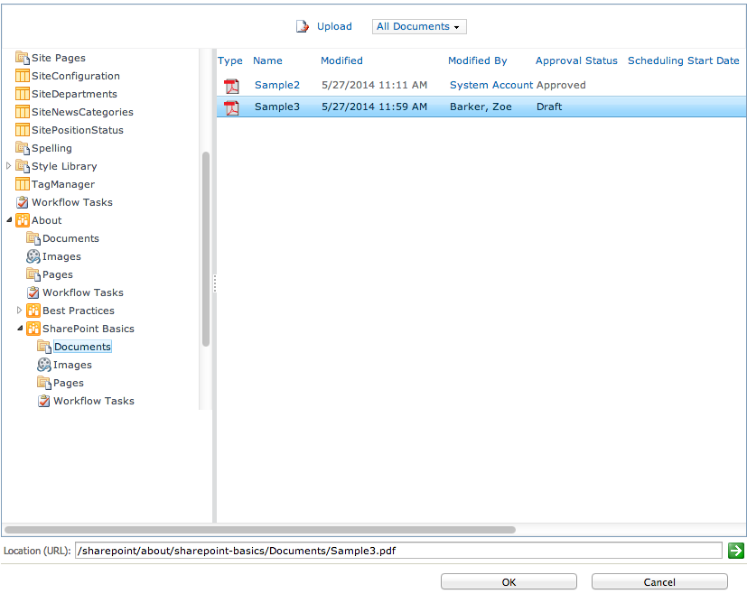Click Documents icon under SharePoint Basics

[44, 347]
